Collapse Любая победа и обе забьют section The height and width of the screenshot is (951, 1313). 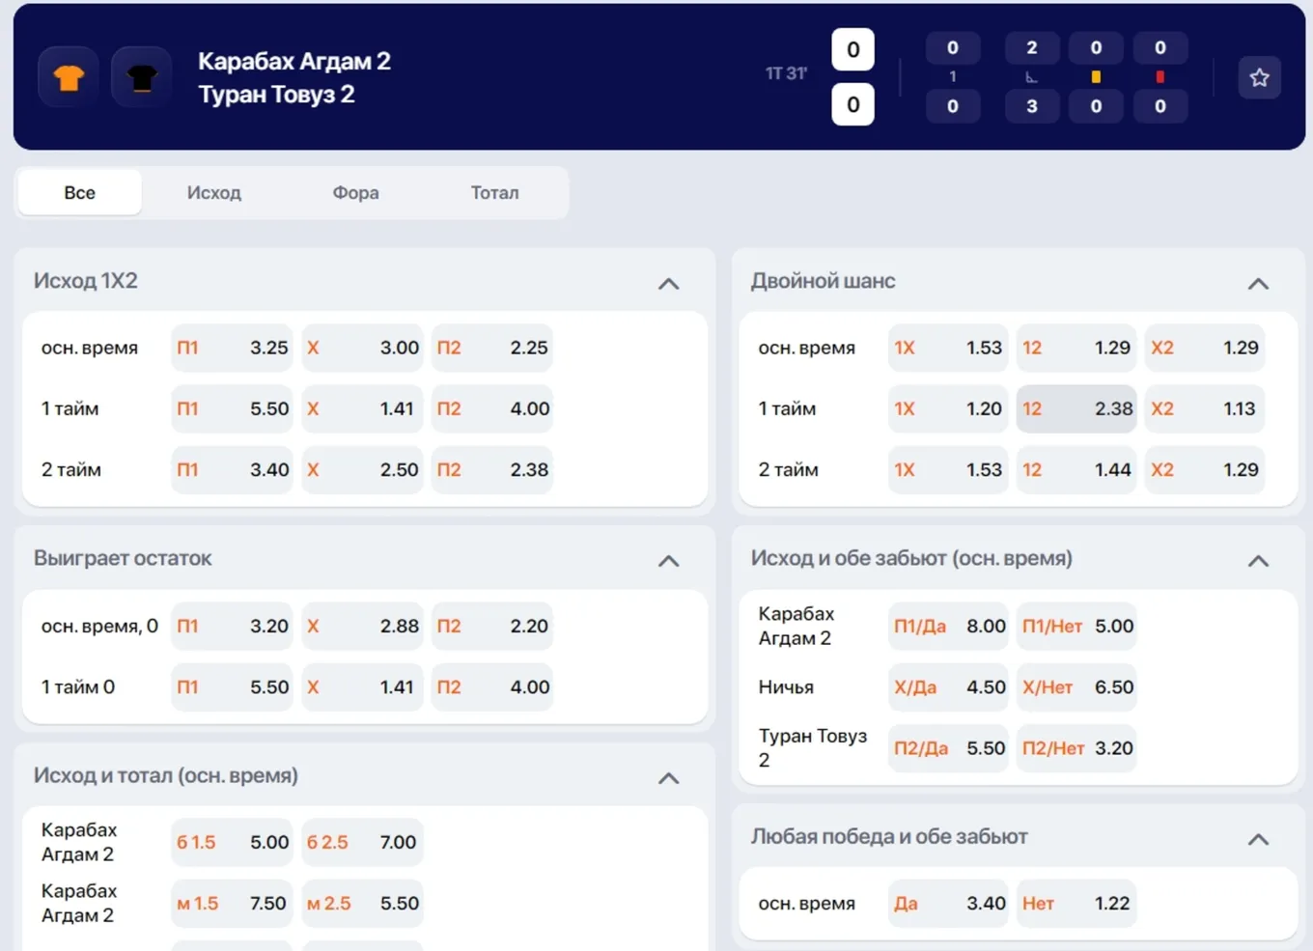(x=1258, y=839)
